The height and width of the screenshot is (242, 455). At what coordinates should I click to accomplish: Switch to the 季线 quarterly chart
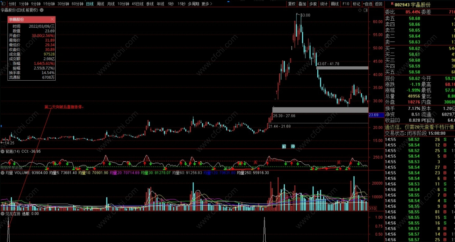point(150,4)
